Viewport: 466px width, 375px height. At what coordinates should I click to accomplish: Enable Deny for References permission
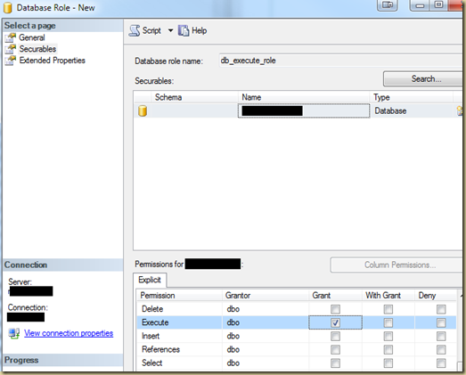click(x=441, y=349)
